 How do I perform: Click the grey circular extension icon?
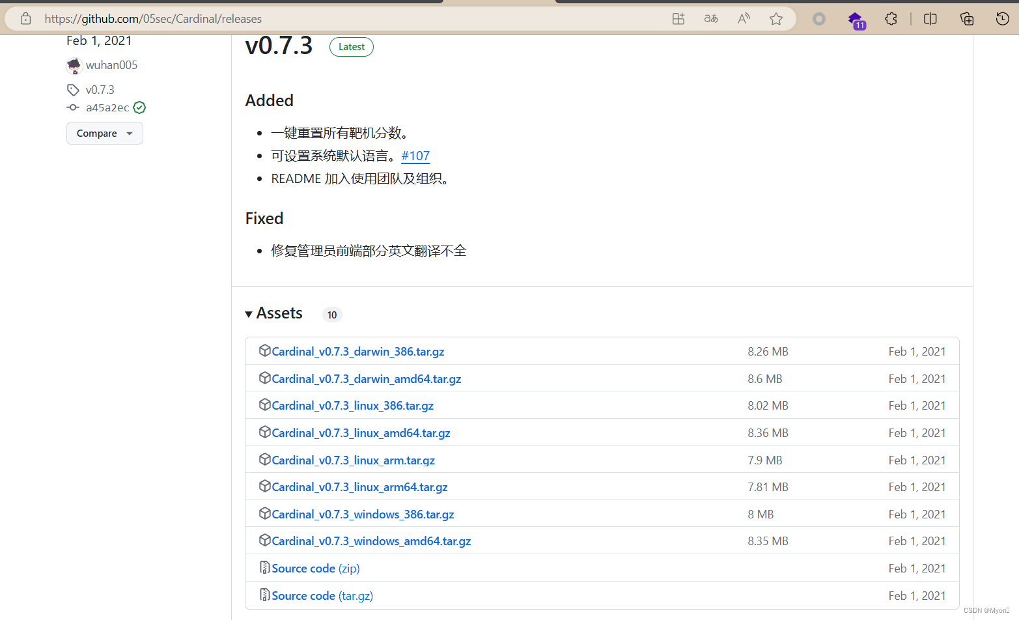click(819, 19)
